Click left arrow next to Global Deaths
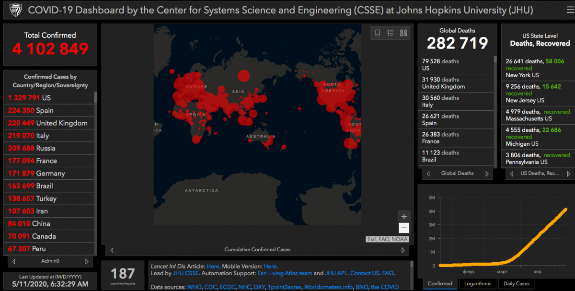The height and width of the screenshot is (291, 575). [x=428, y=174]
